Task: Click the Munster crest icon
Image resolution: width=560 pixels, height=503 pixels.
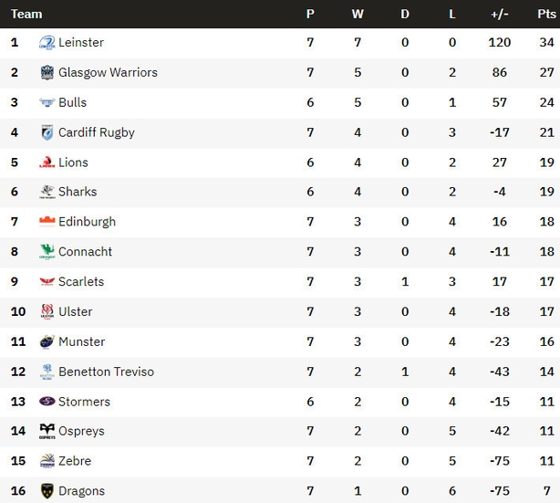Action: pos(47,341)
